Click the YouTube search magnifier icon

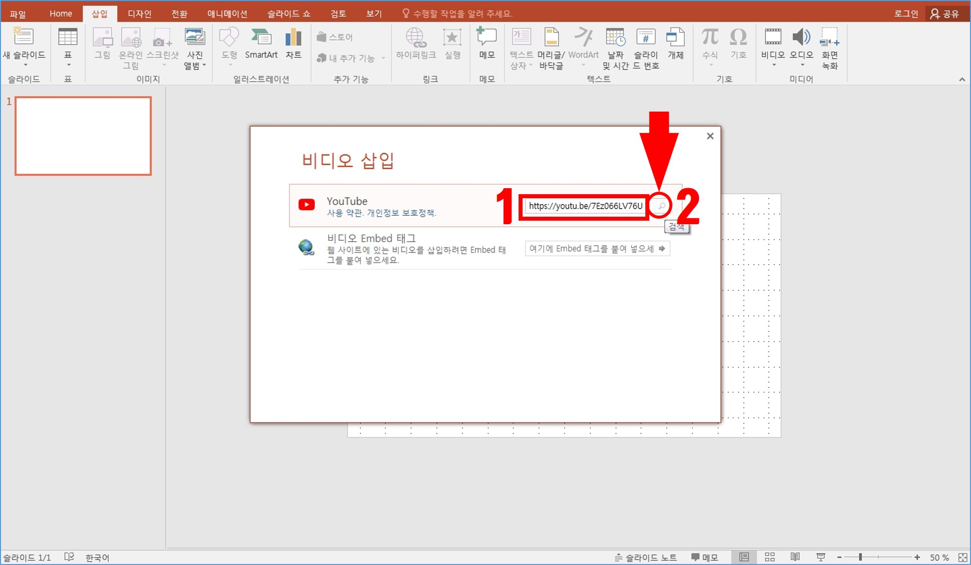point(661,206)
